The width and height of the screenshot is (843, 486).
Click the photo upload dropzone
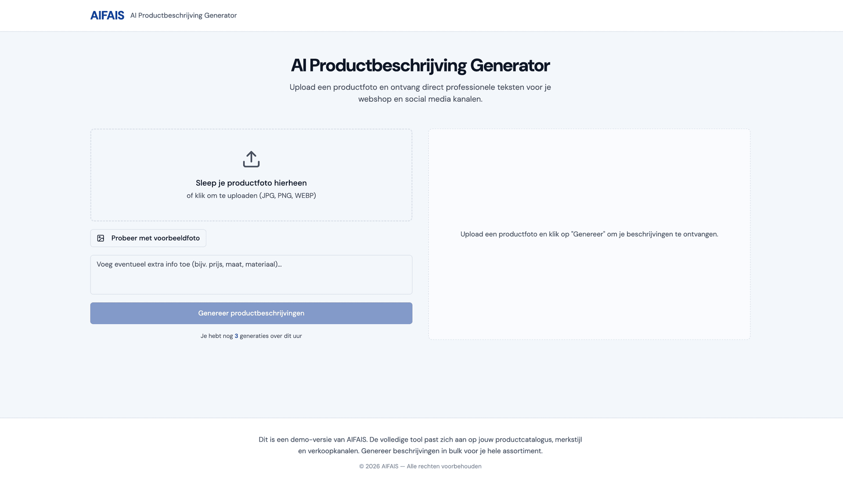(x=251, y=175)
